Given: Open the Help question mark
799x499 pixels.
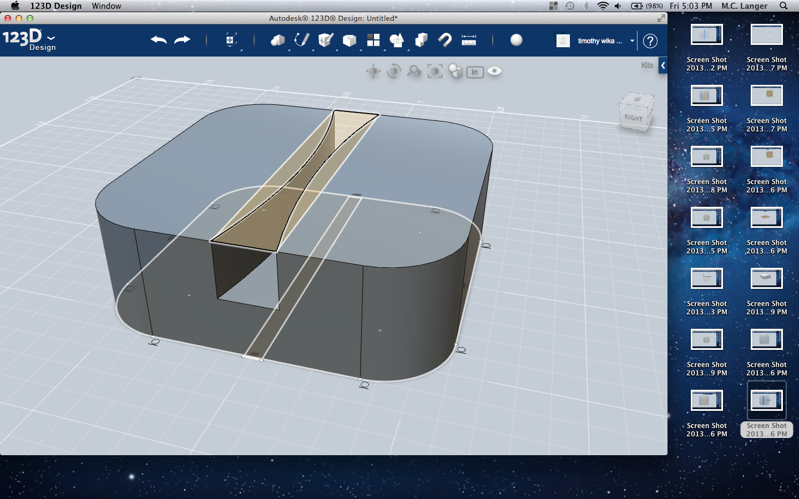Looking at the screenshot, I should [x=650, y=40].
